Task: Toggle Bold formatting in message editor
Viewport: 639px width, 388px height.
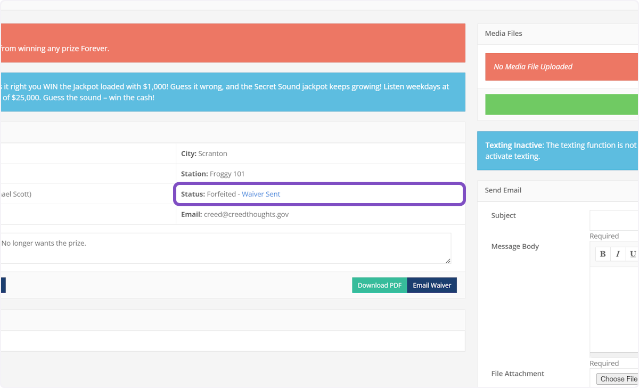Action: [603, 254]
